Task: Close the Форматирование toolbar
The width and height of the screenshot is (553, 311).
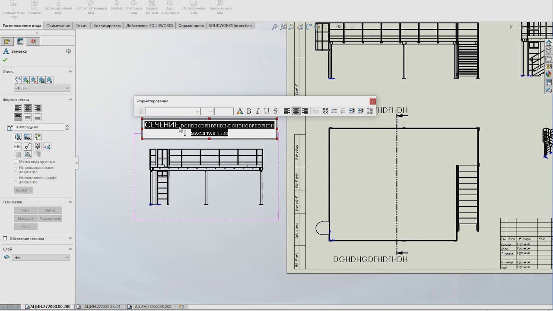Action: [372, 101]
